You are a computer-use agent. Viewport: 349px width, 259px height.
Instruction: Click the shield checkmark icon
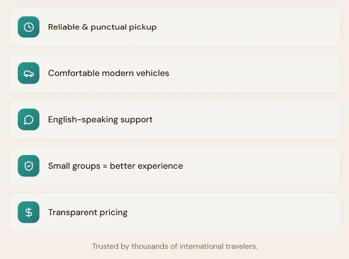[x=29, y=166]
